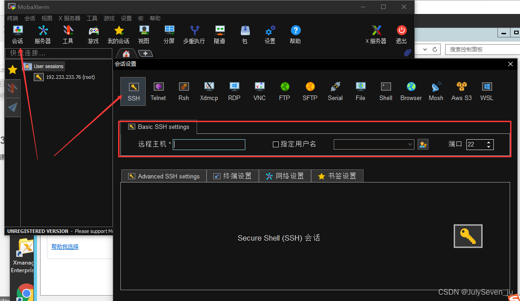Click the 退出 (Exit) power icon
The width and height of the screenshot is (520, 301).
401,35
